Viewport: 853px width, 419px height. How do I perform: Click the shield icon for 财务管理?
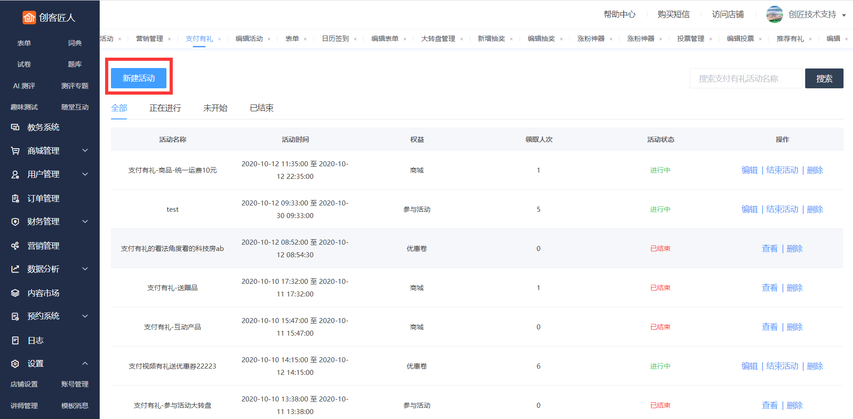click(x=15, y=222)
